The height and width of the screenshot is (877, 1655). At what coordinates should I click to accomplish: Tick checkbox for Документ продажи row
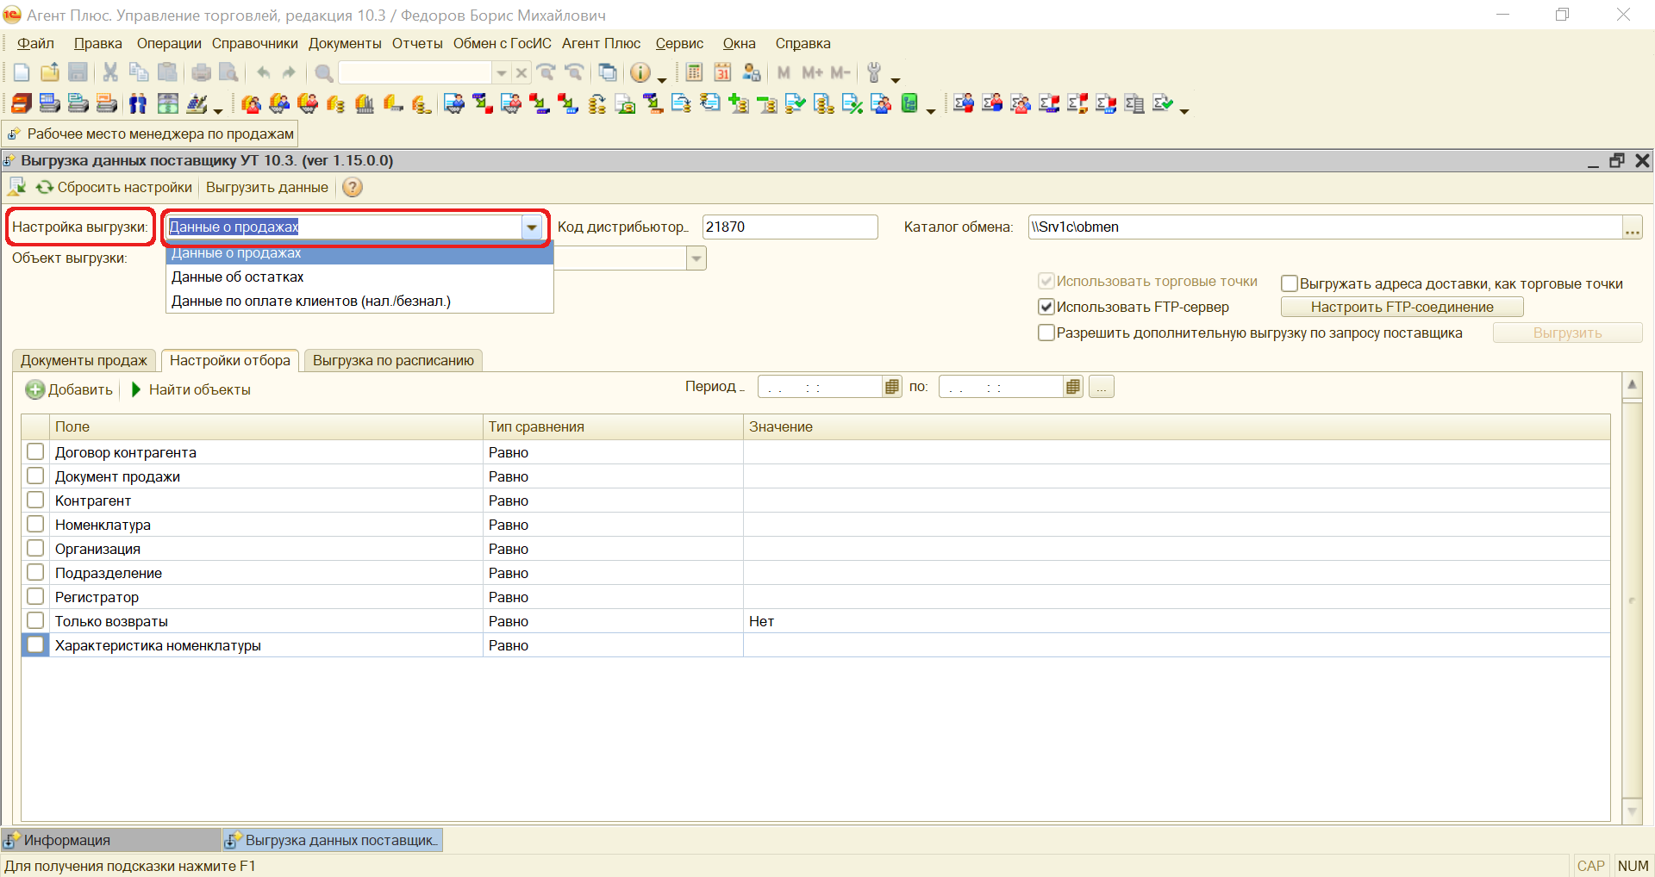[35, 476]
